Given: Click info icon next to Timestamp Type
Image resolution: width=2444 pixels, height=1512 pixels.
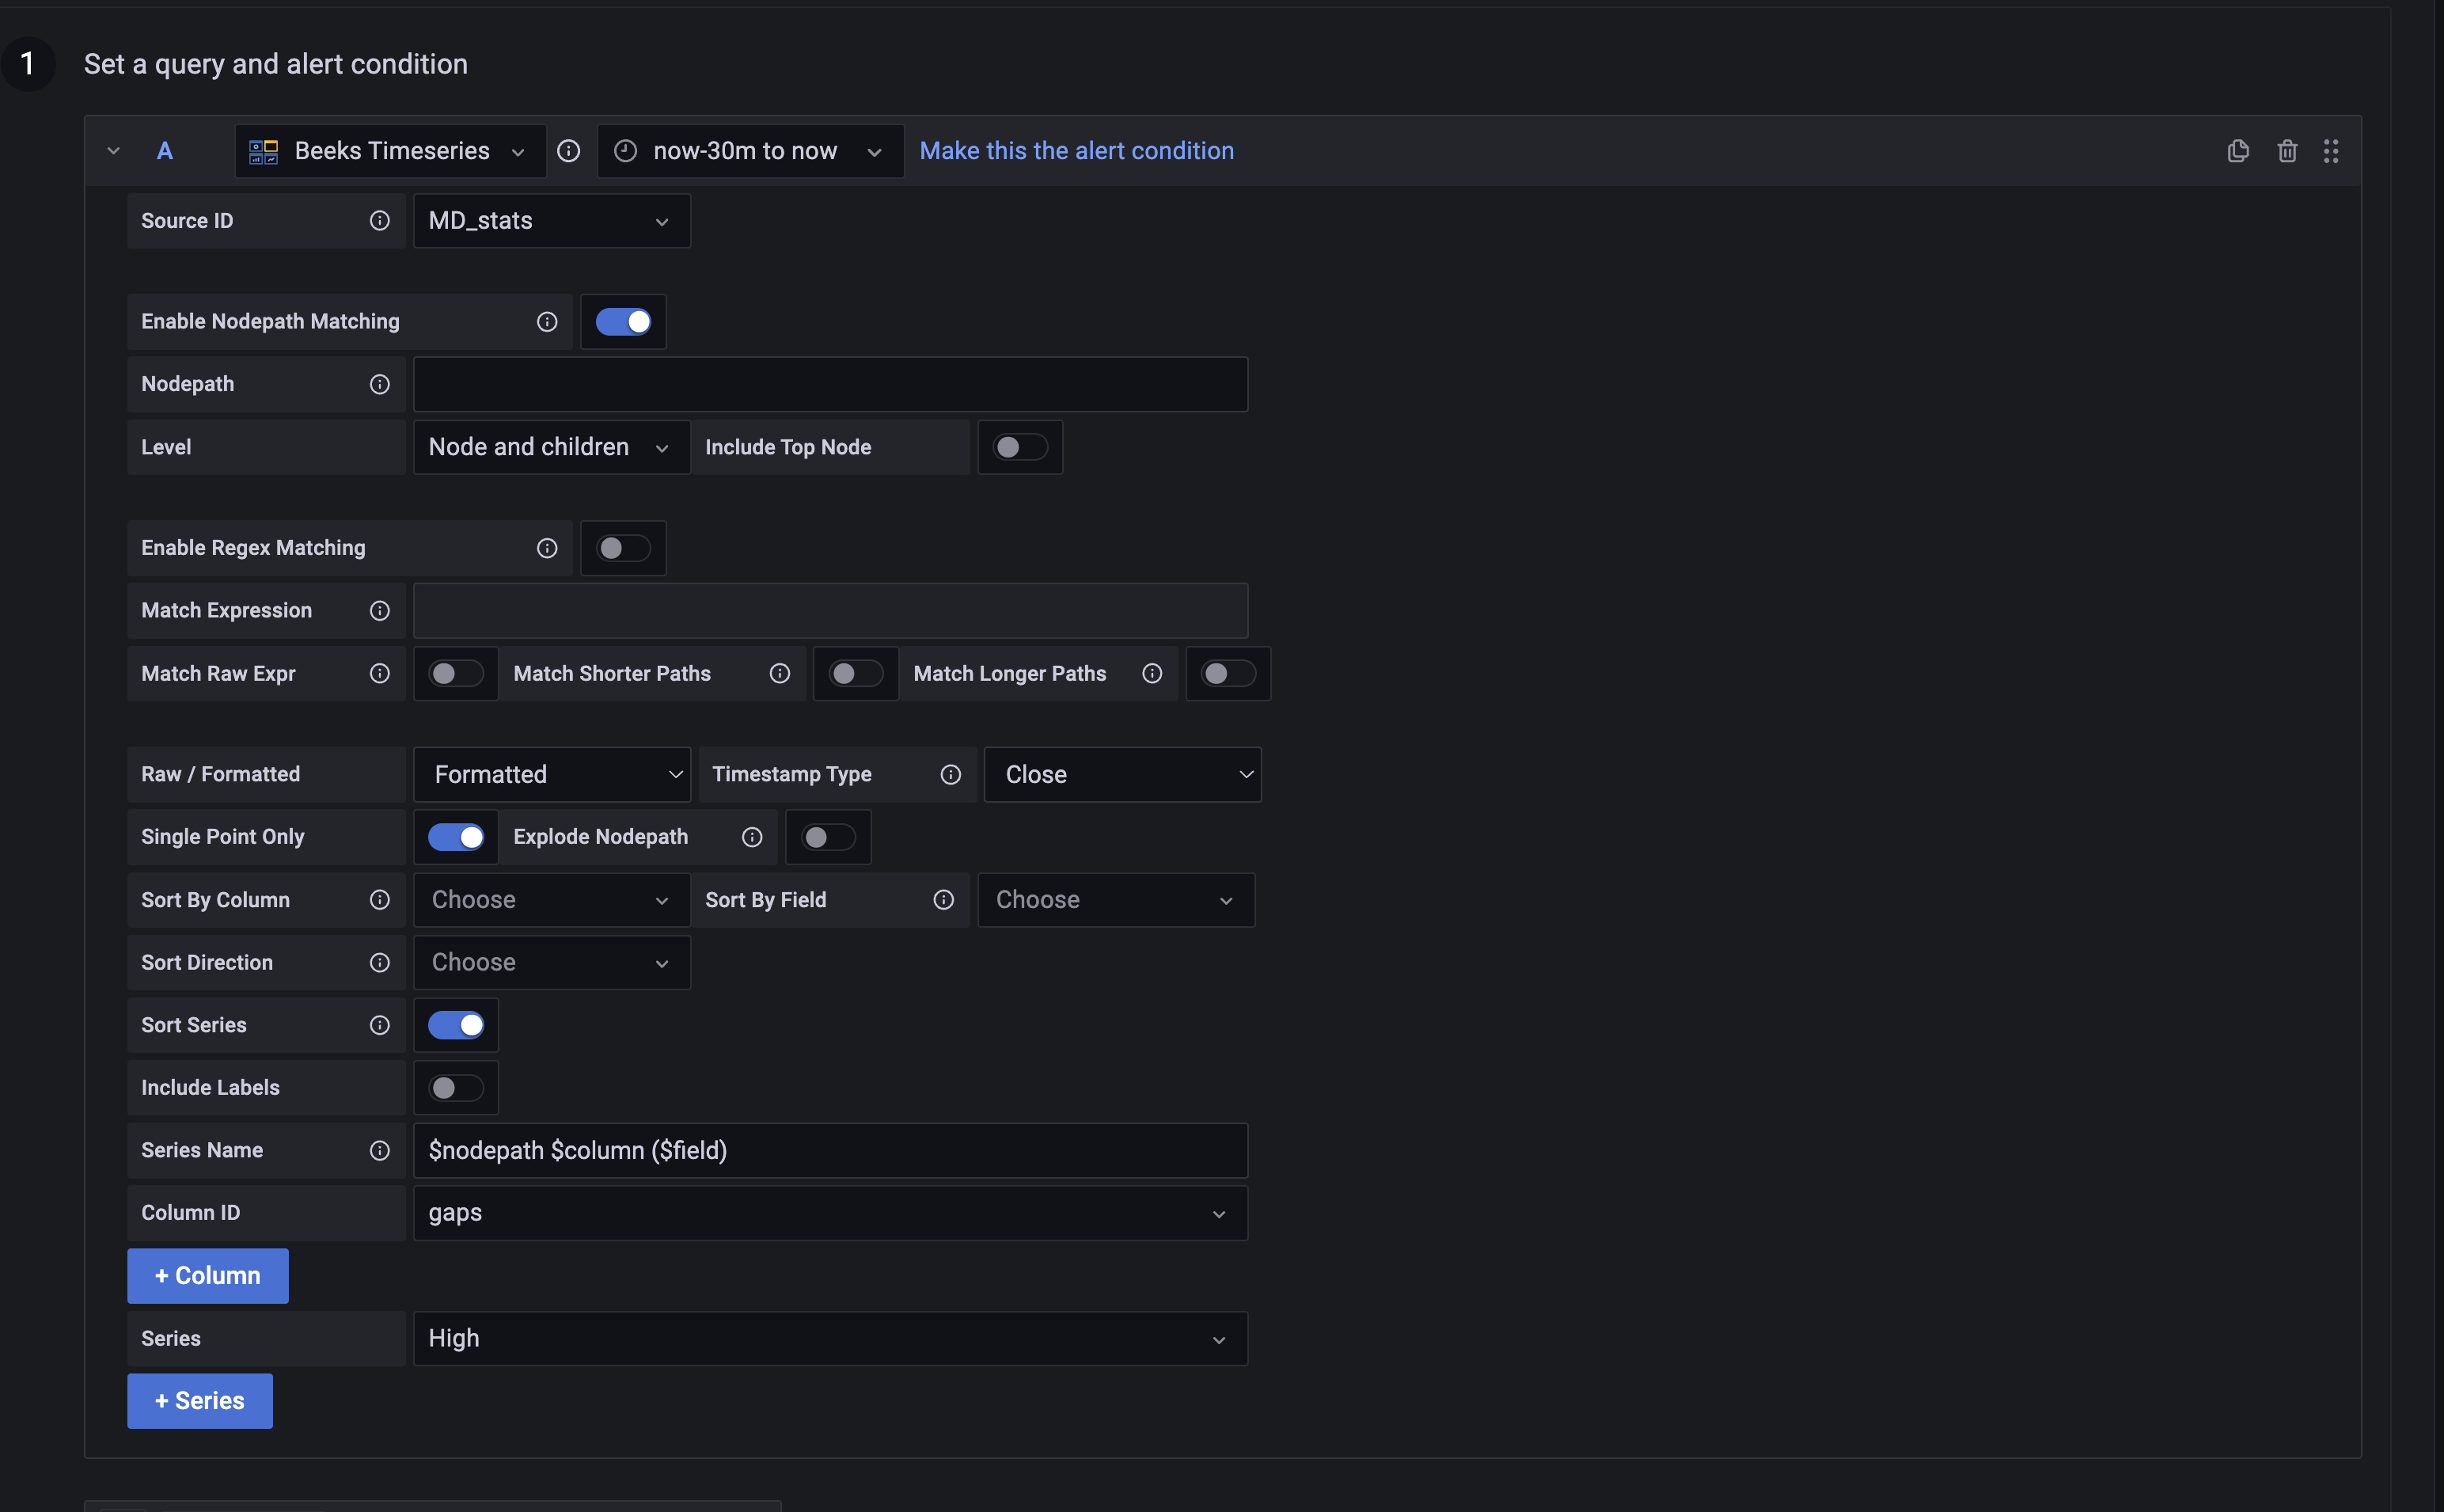Looking at the screenshot, I should click(951, 775).
